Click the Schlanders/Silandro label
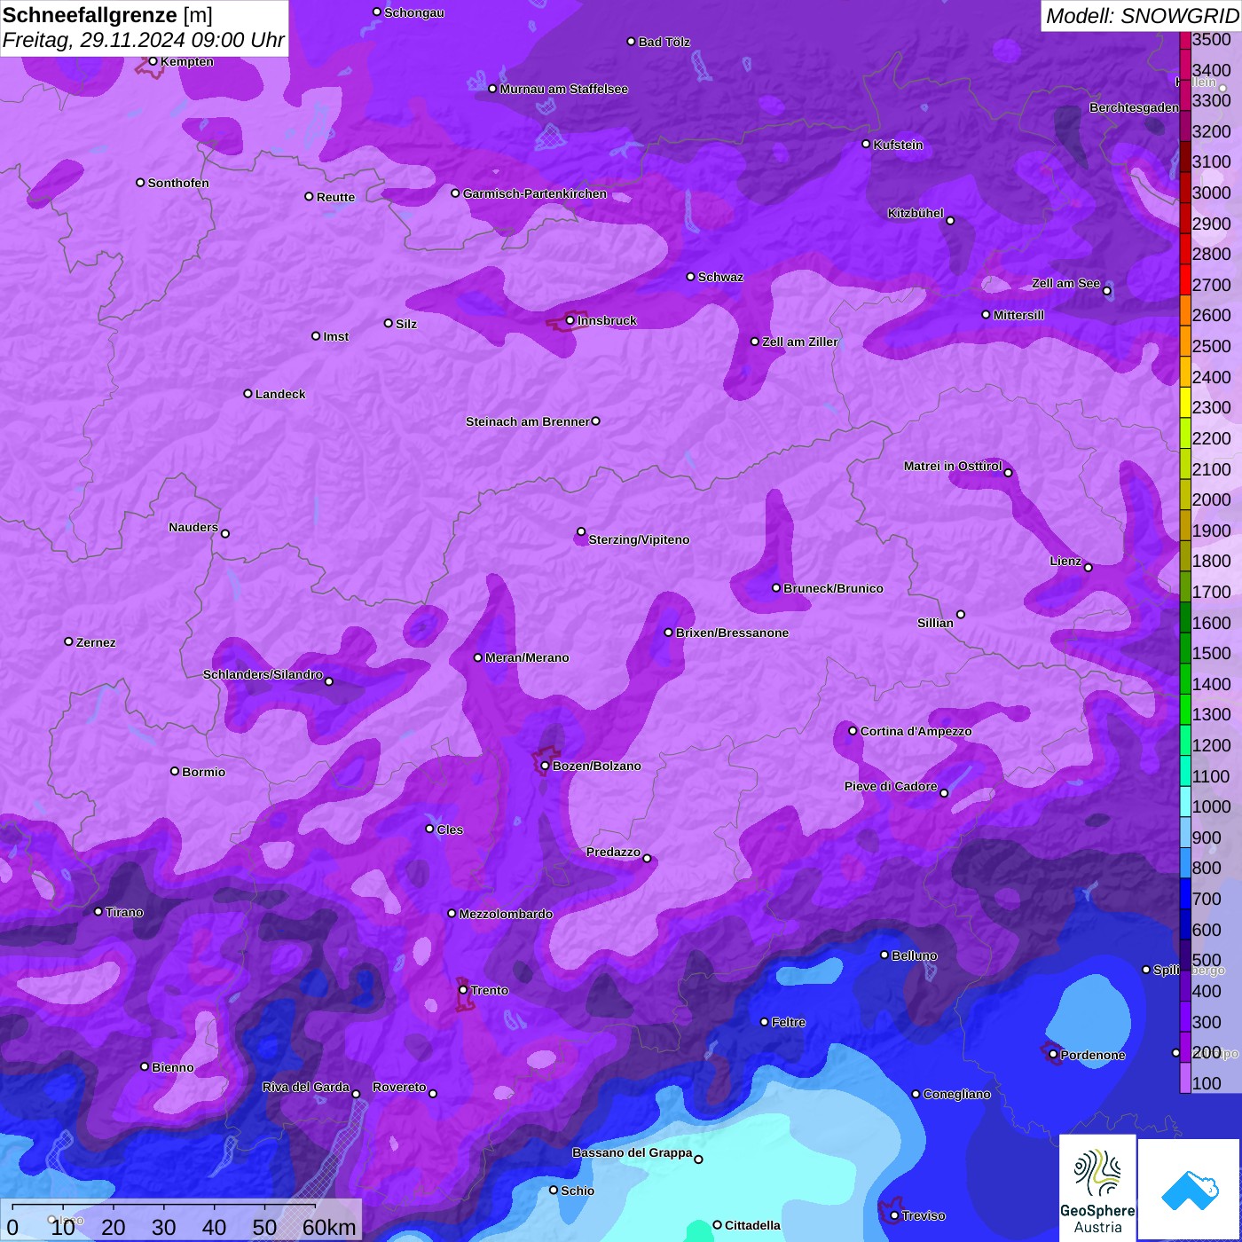 [x=263, y=674]
